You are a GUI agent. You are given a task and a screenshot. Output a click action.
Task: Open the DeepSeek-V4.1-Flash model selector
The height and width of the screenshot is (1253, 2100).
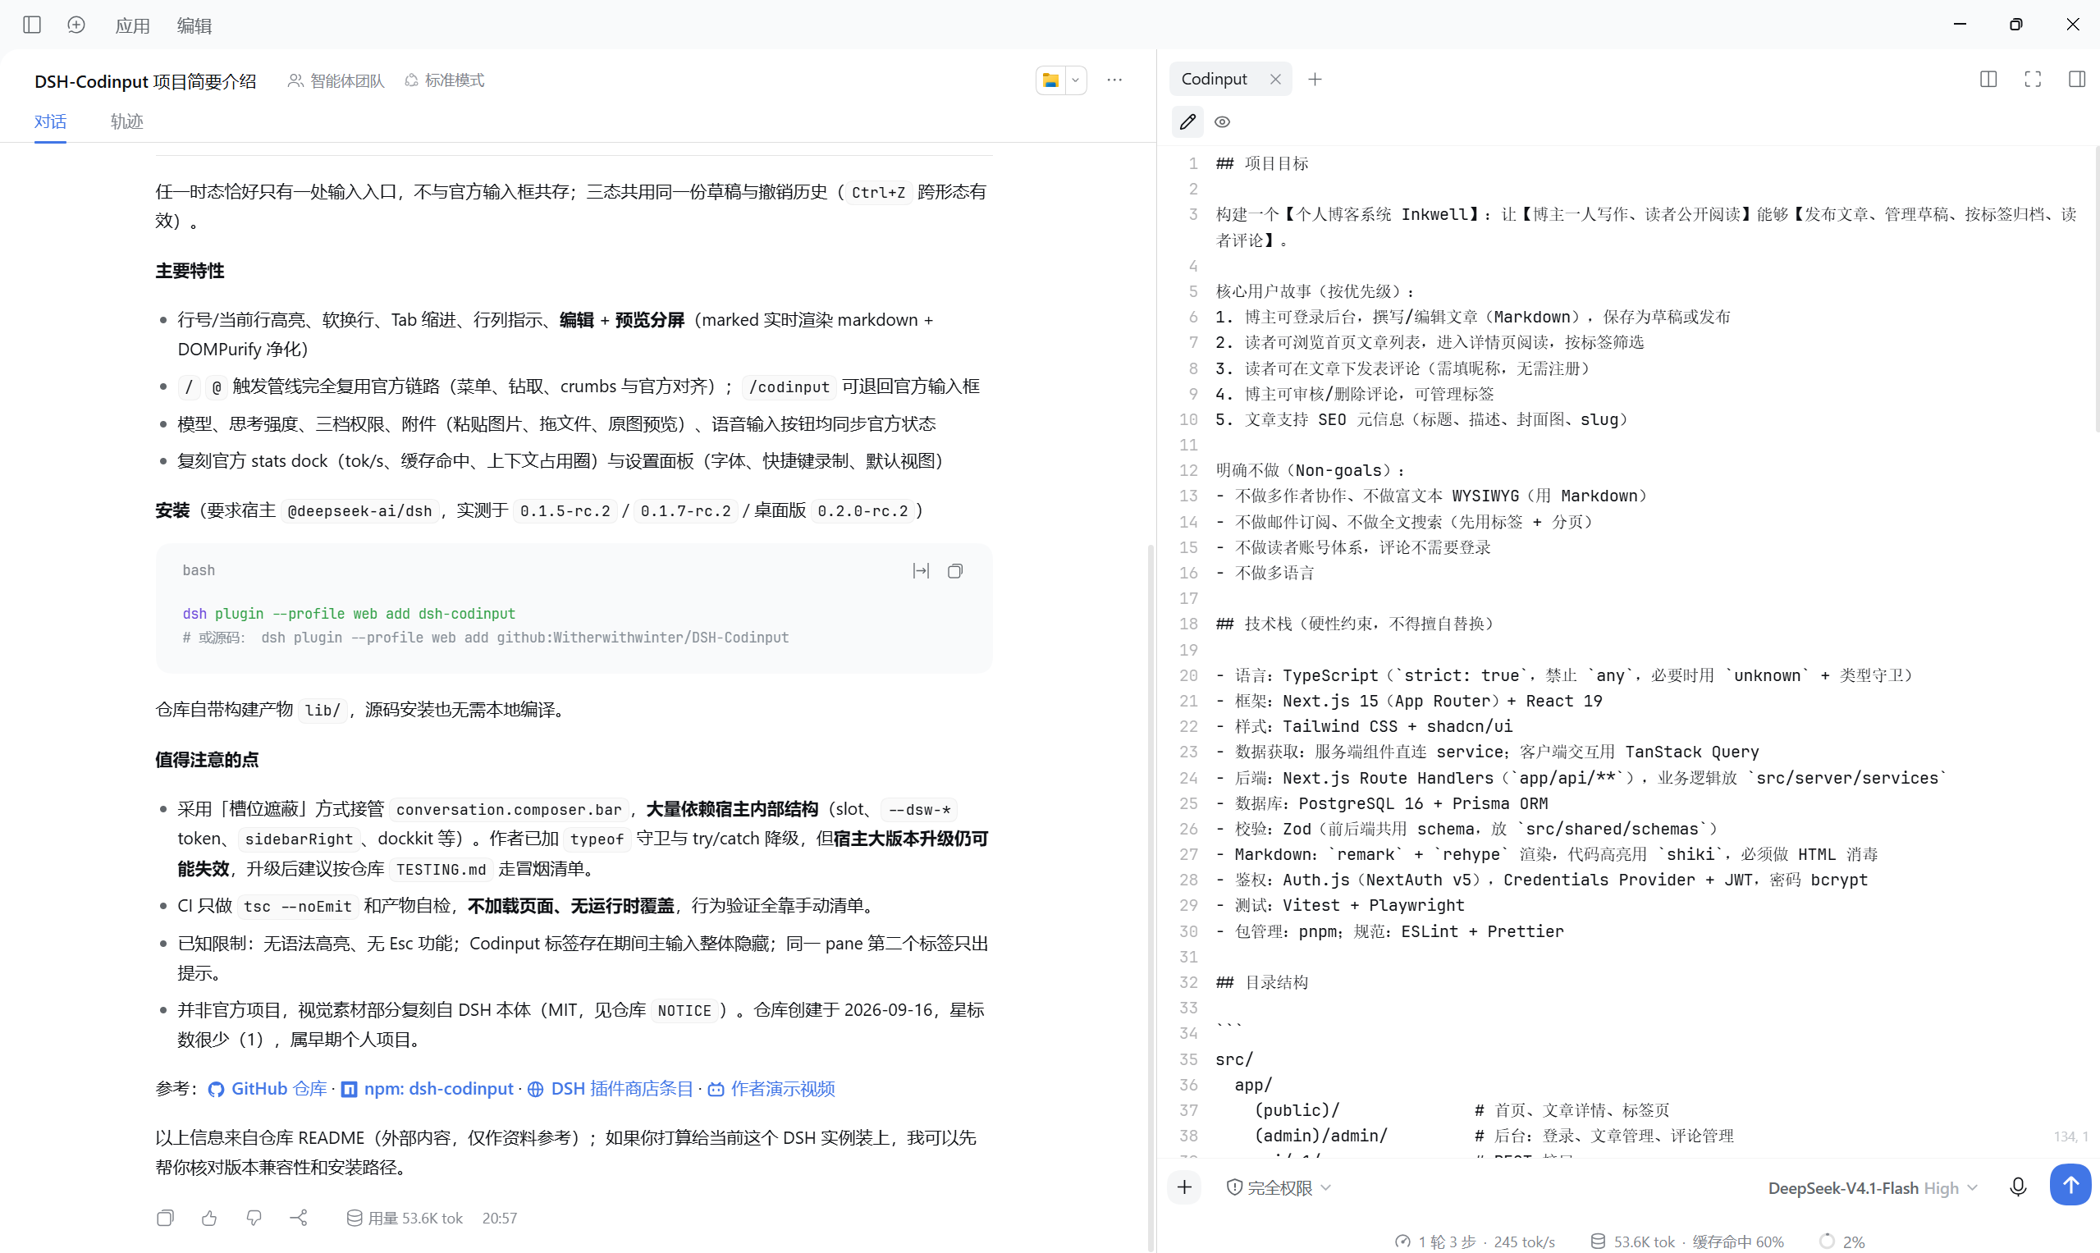pos(1872,1188)
